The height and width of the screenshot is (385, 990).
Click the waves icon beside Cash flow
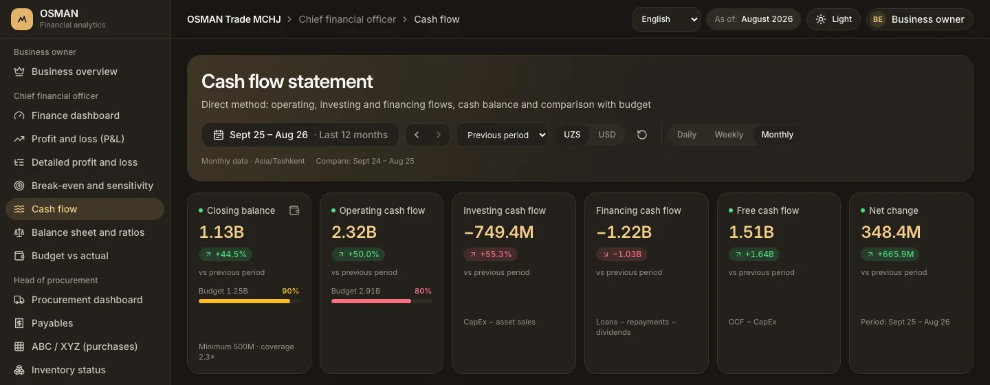19,209
